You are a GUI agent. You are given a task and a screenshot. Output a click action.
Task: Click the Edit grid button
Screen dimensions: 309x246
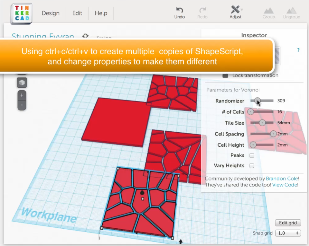click(288, 223)
